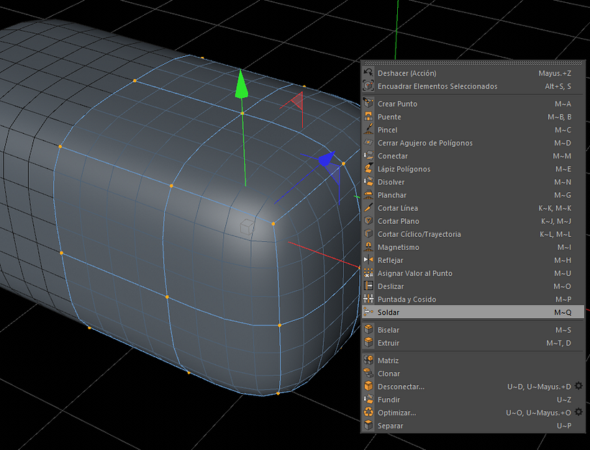Click the Fundir icon
This screenshot has height=450, width=590.
[x=368, y=400]
